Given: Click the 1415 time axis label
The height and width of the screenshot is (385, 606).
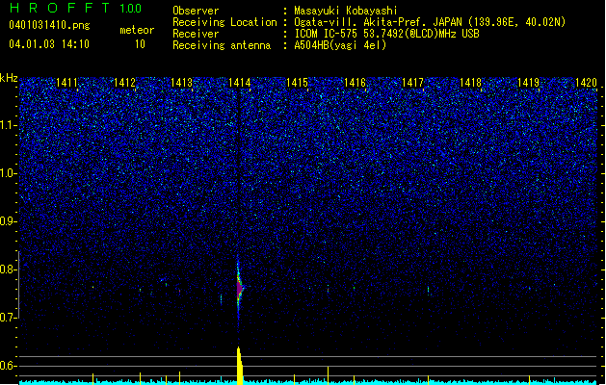Looking at the screenshot, I should [297, 83].
